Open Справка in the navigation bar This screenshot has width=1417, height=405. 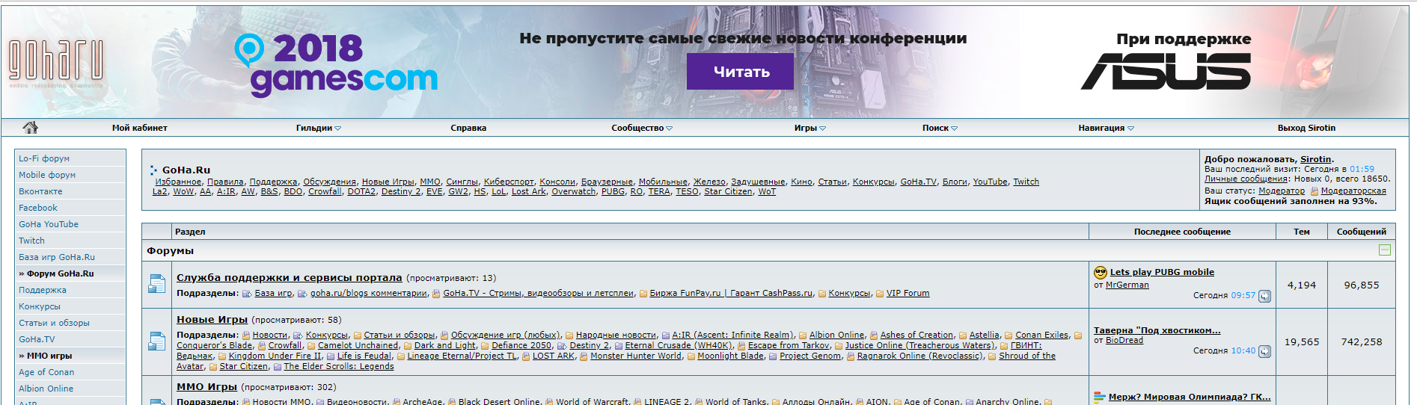[468, 129]
